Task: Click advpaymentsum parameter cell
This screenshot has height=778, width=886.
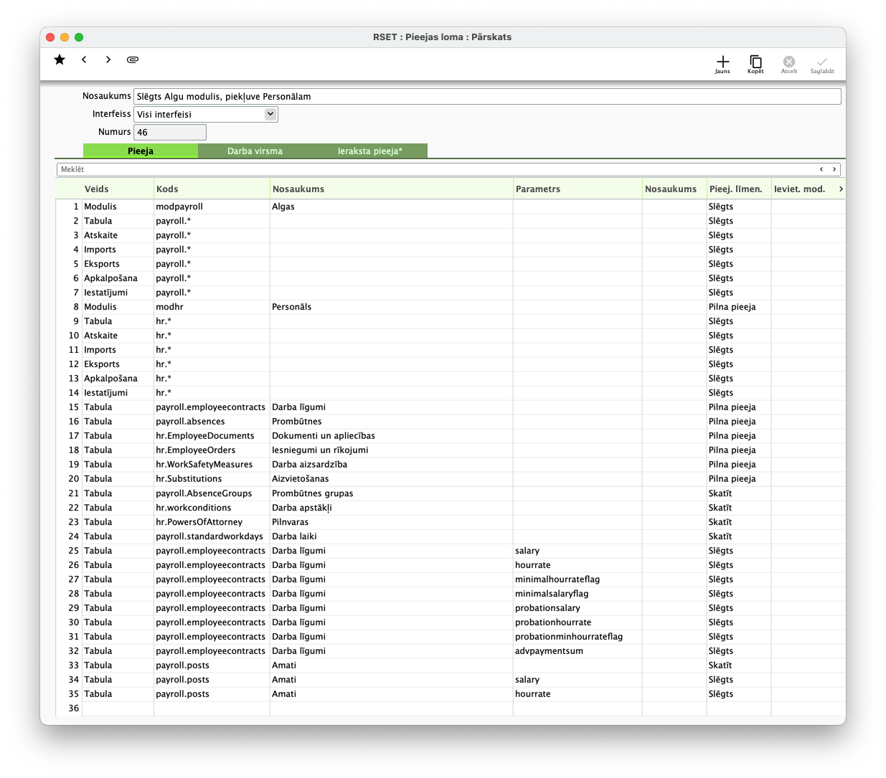Action: coord(578,651)
